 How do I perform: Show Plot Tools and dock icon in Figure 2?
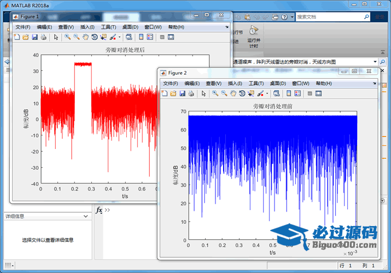[318, 93]
